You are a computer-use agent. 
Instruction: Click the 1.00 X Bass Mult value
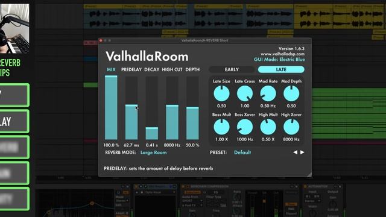tap(221, 139)
